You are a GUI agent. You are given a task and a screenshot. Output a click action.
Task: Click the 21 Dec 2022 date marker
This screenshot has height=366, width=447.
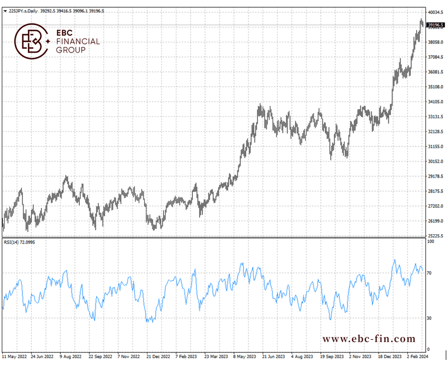(158, 355)
